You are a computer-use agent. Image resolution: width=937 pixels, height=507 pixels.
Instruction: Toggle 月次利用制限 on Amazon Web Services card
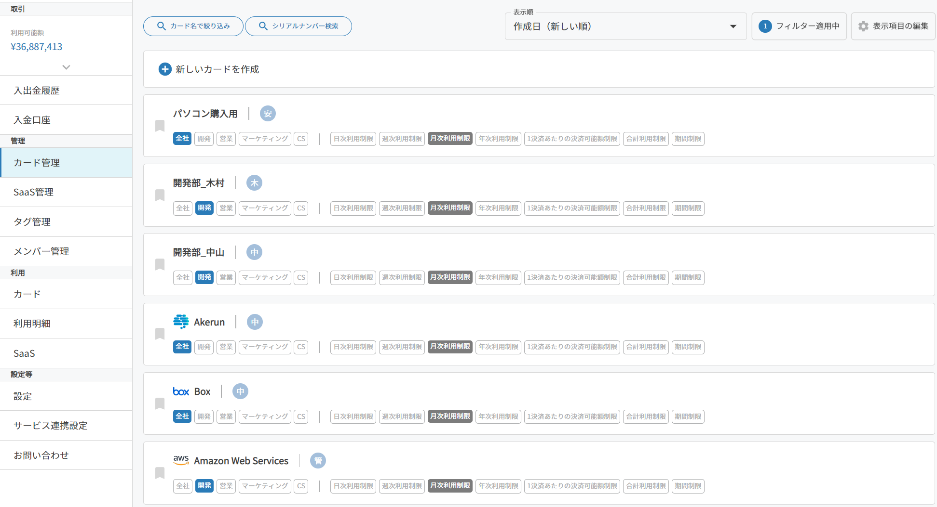coord(450,486)
